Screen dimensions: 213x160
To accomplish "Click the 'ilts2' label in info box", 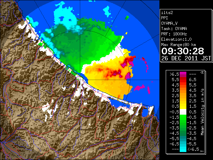I will tap(167, 13).
